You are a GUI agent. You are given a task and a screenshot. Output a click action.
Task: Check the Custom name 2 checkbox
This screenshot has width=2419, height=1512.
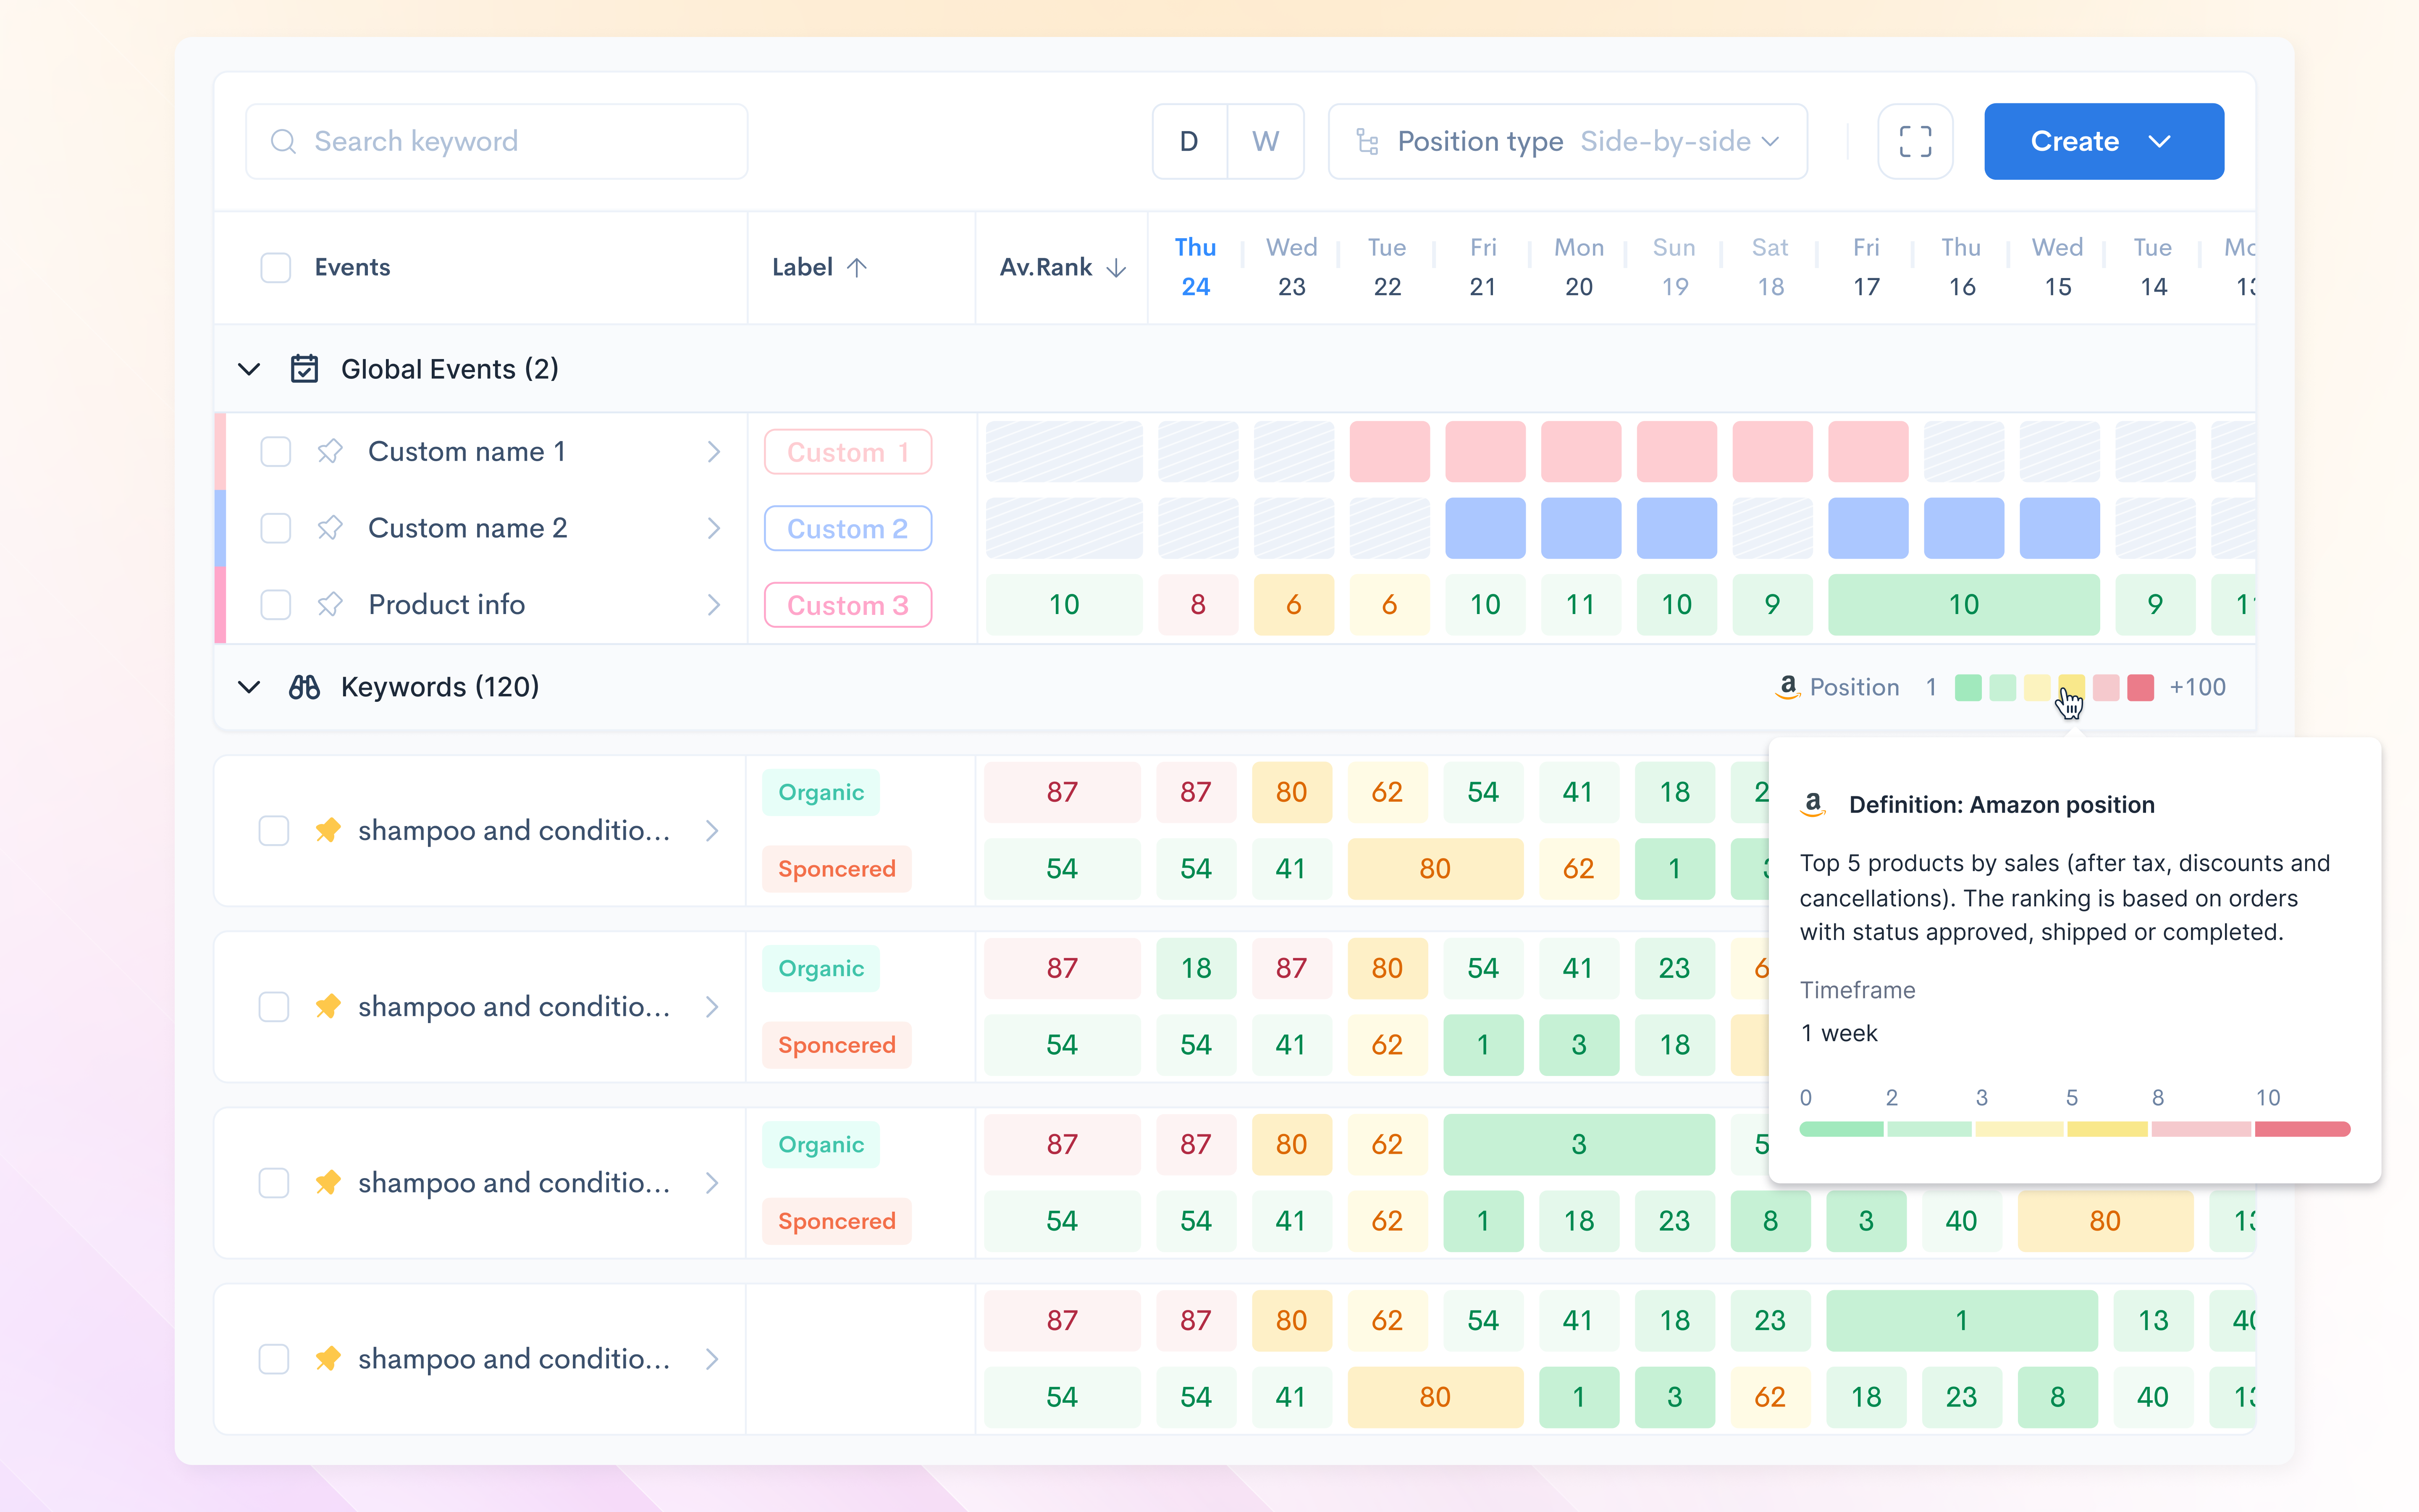click(x=275, y=528)
